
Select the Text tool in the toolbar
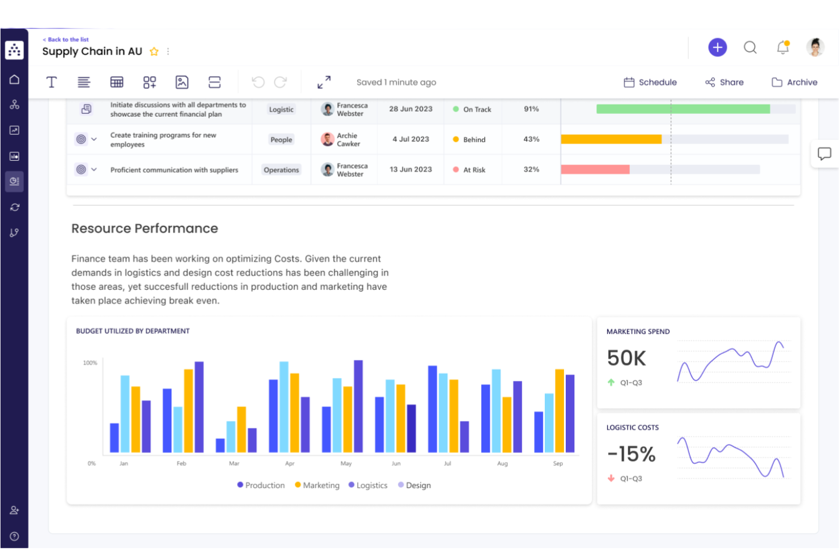[x=52, y=82]
